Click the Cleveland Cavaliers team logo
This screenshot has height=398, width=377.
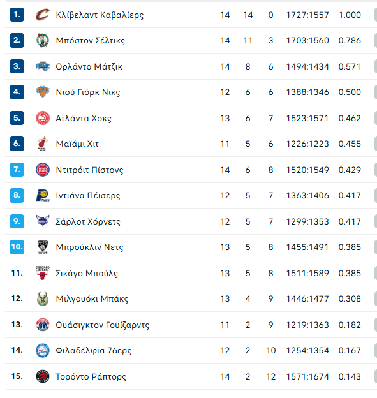point(42,15)
